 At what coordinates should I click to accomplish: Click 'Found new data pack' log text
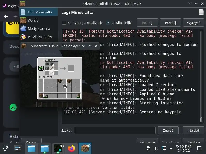pos(161,76)
